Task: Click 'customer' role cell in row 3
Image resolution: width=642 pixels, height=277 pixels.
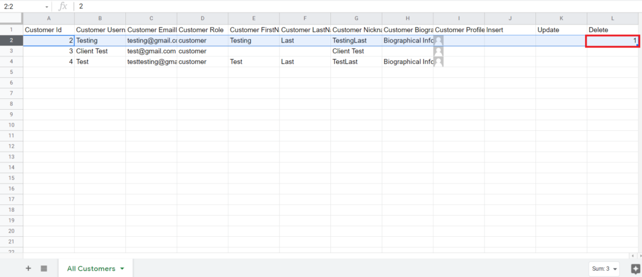Action: coord(203,51)
